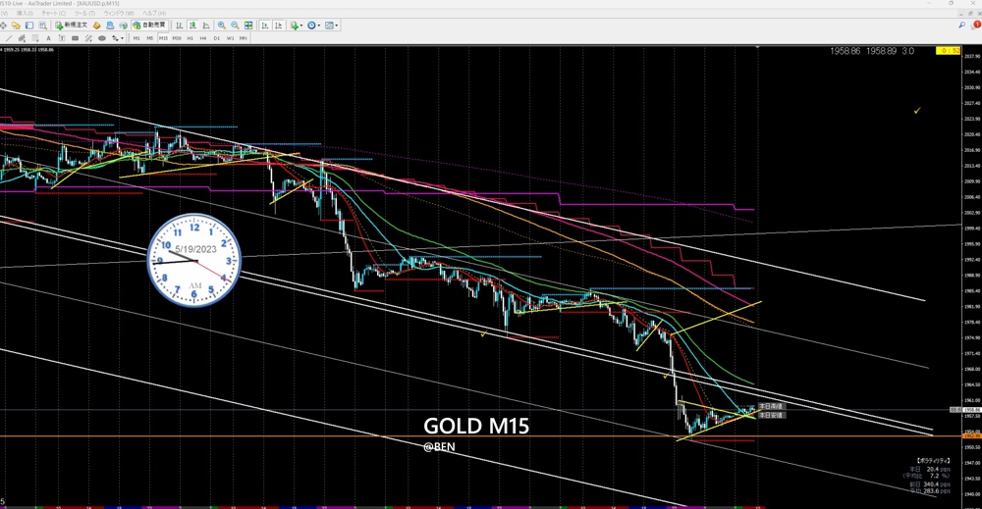
Task: Click the zoom in magnifier icon
Action: [222, 25]
